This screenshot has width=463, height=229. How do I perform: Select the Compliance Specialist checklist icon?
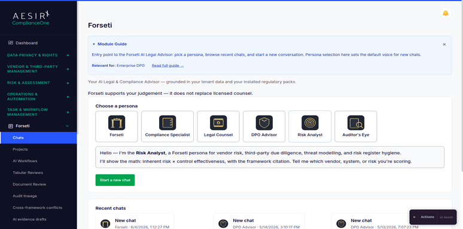(167, 123)
